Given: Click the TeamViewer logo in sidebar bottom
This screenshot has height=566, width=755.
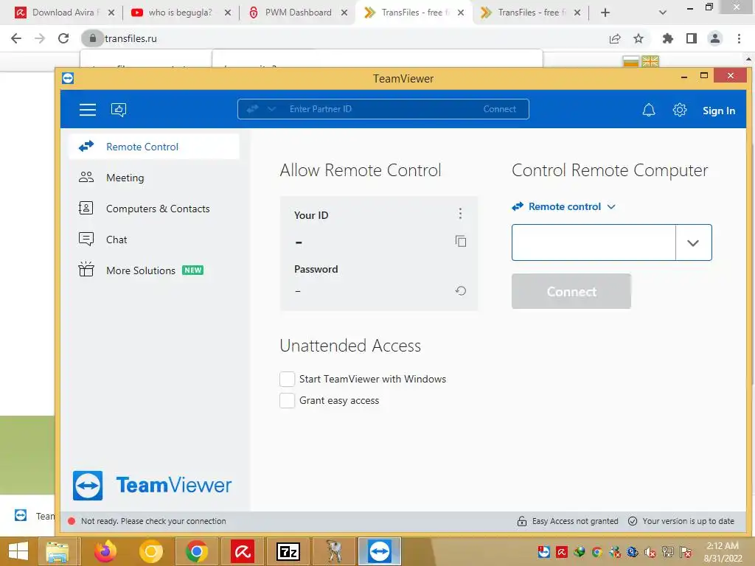Looking at the screenshot, I should (152, 485).
